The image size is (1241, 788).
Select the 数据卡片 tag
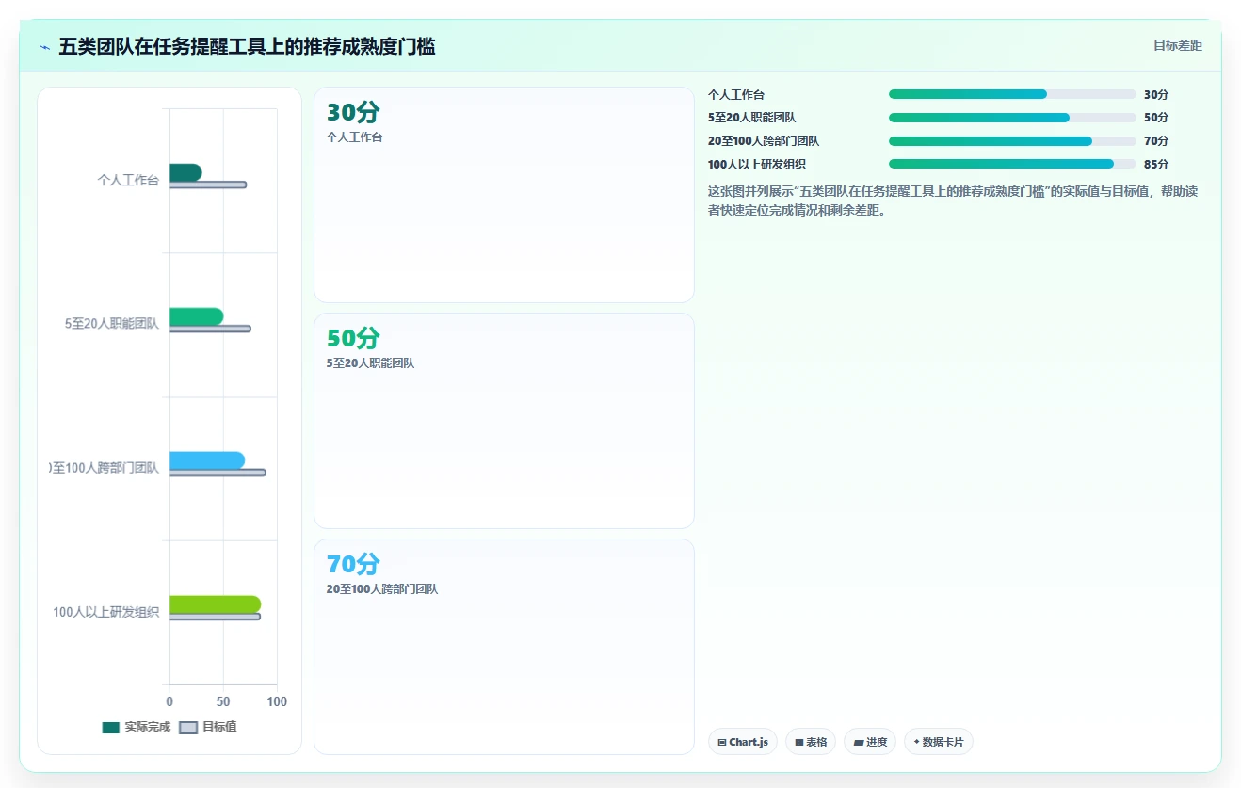[938, 742]
